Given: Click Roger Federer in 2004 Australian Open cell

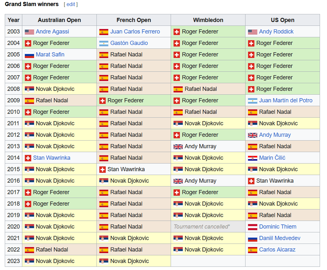Looking at the screenshot, I should [x=51, y=43].
